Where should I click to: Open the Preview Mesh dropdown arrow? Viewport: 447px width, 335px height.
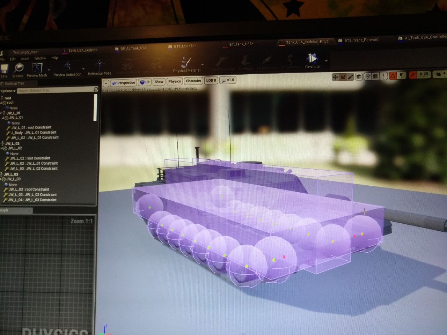[x=49, y=69]
